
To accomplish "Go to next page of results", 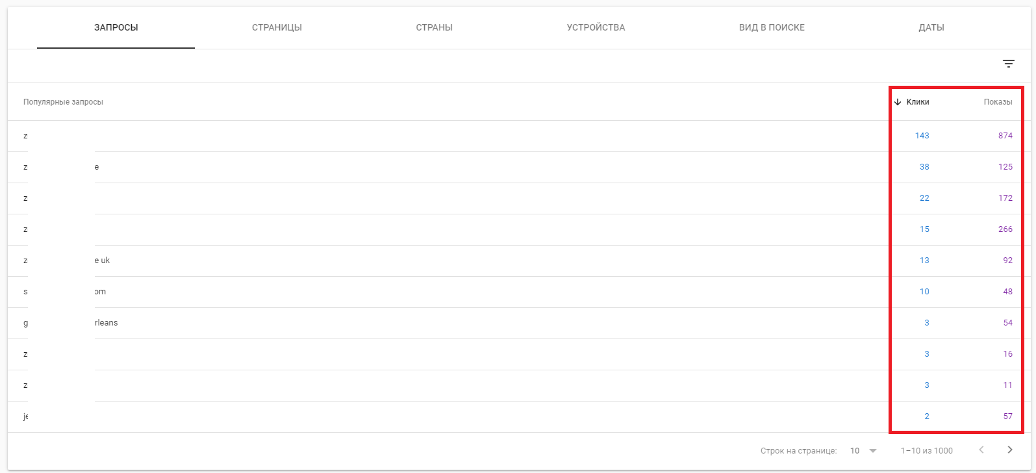I will click(1009, 450).
